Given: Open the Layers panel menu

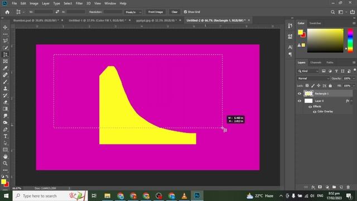Looking at the screenshot, I should [x=354, y=63].
